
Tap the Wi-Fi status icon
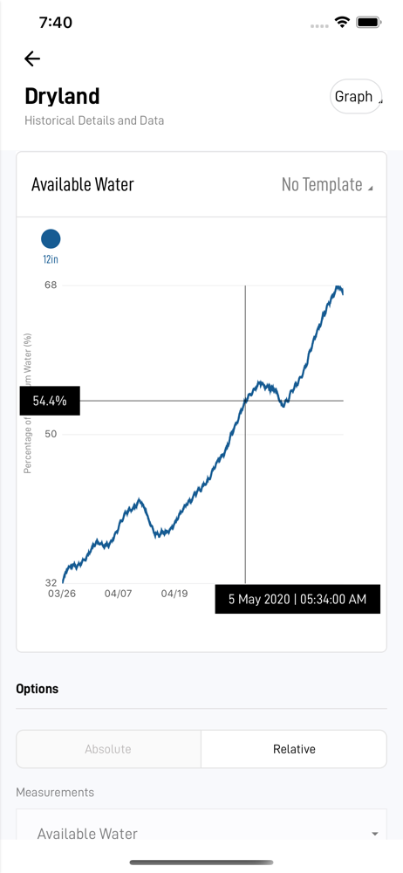click(342, 23)
